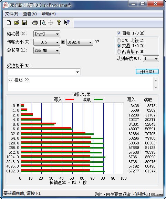Screen dimensions: 166x199
Task: Select the 交叠 I/O radio option
Action: pyautogui.click(x=119, y=46)
